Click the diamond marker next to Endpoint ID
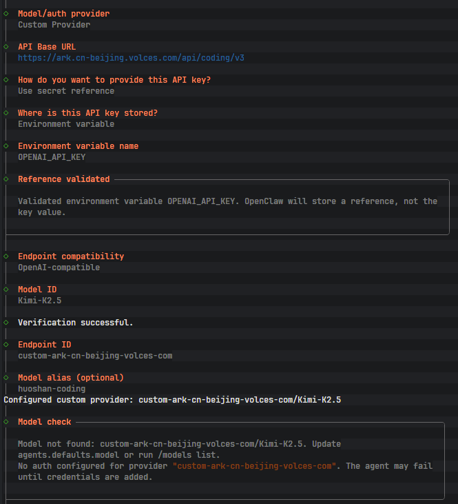458x504 pixels. (6, 345)
